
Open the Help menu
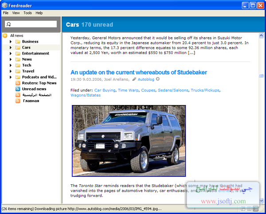[x=39, y=13]
